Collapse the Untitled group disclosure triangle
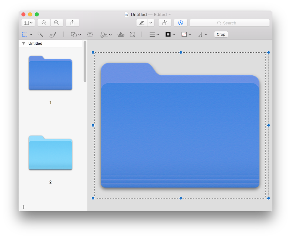The height and width of the screenshot is (238, 291). [23, 43]
